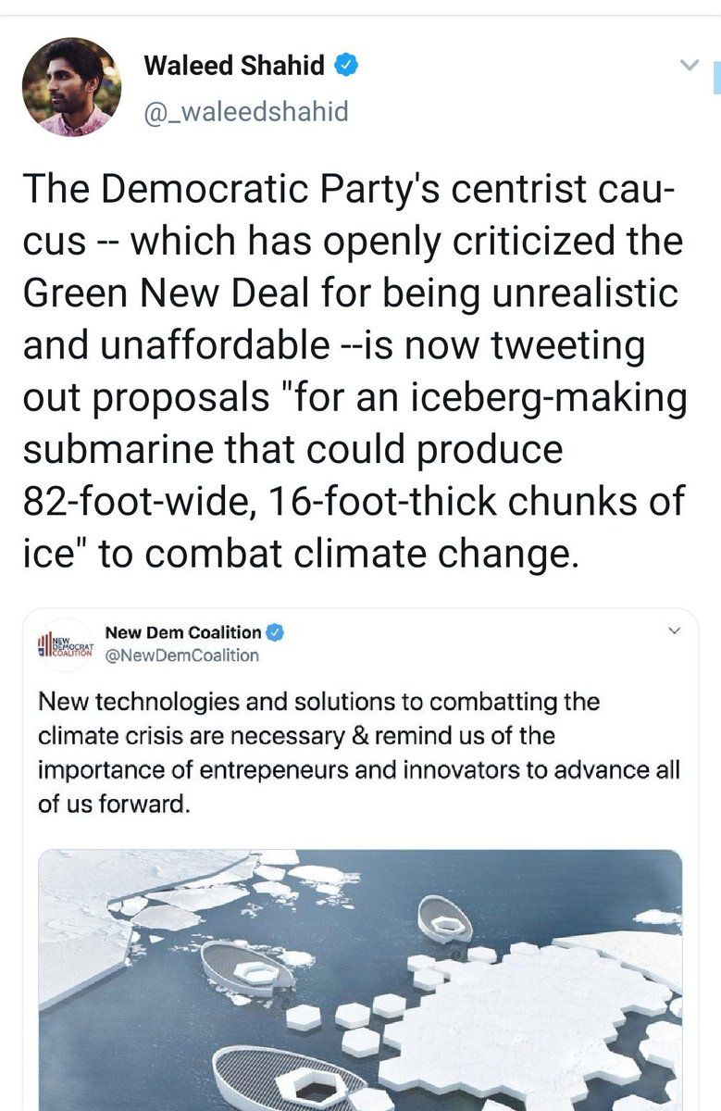Expand Waleed Shahid's tweet options chevron
Viewport: 721px width, 1111px height.
(689, 65)
